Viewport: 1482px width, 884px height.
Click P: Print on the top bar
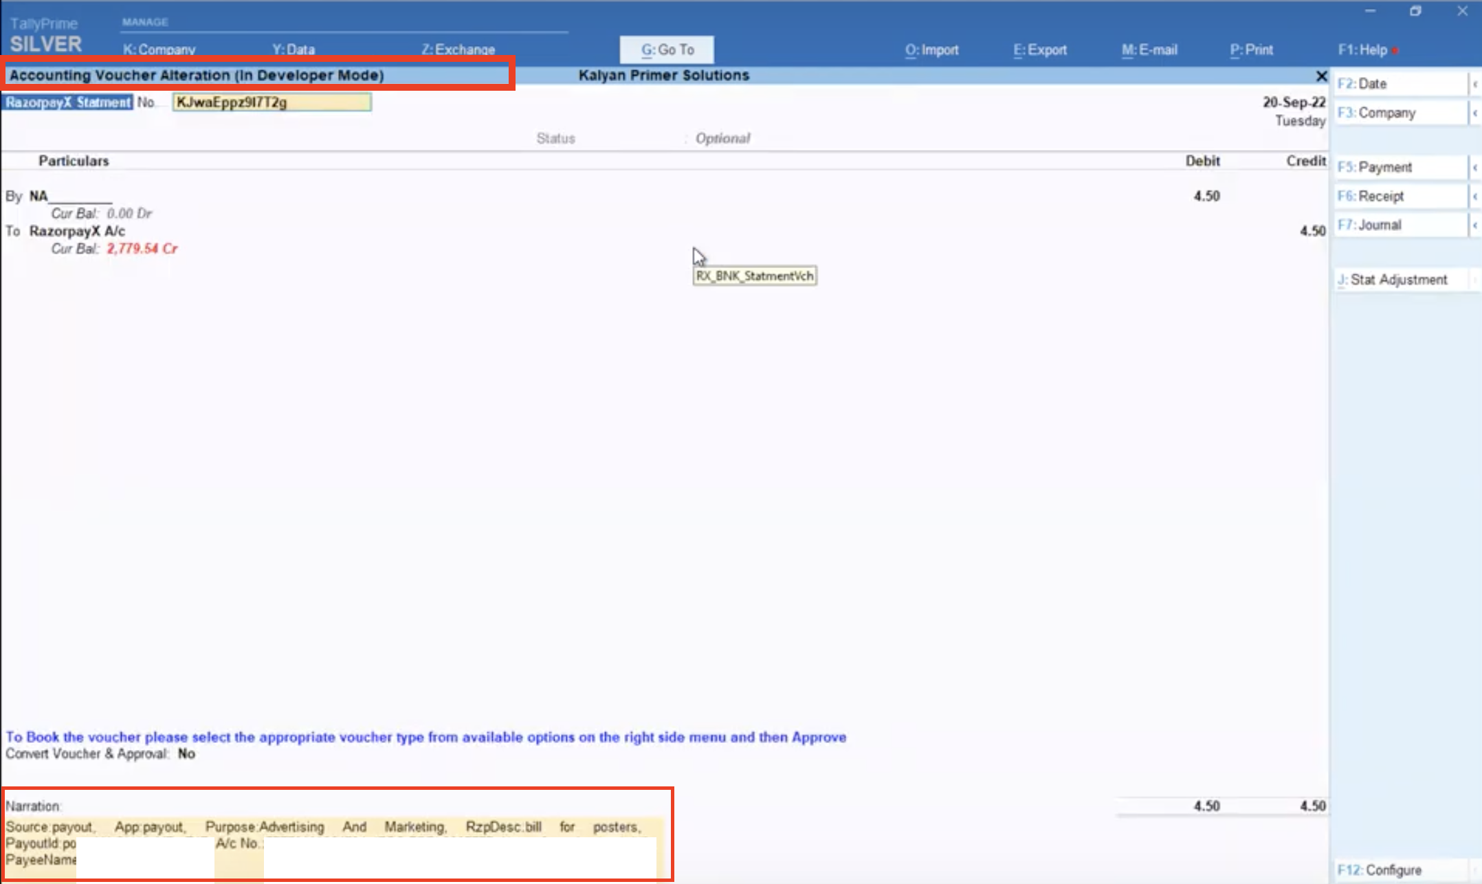point(1251,49)
